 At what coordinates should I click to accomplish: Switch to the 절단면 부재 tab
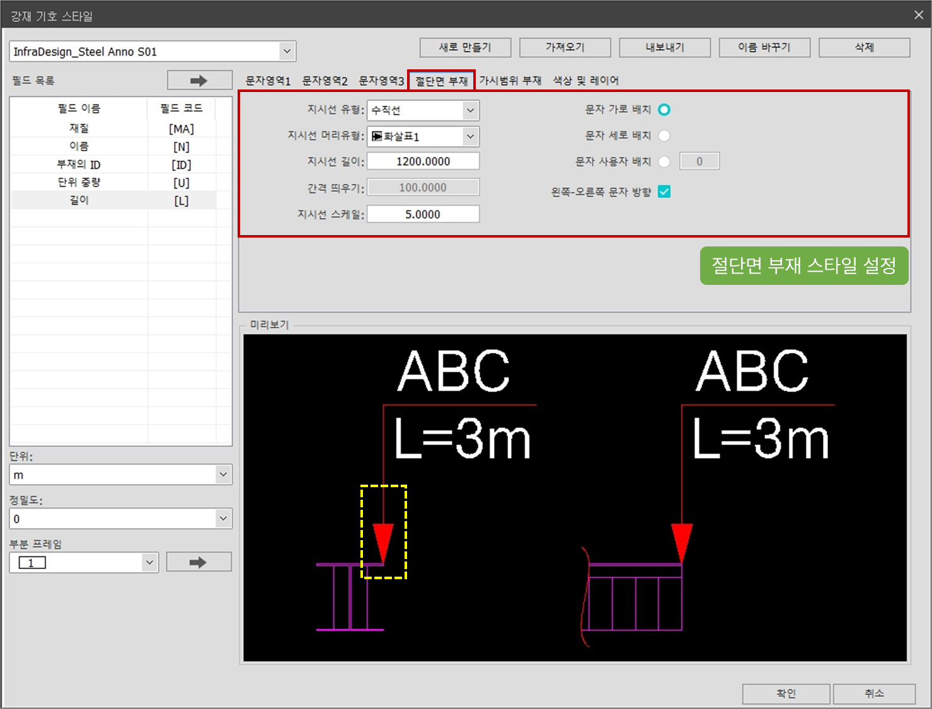pyautogui.click(x=441, y=81)
